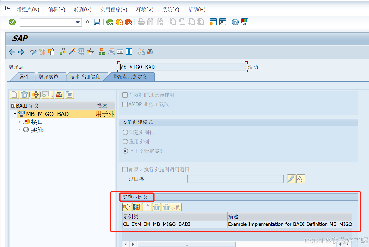Open the 实用程序(S) menu

click(x=114, y=9)
